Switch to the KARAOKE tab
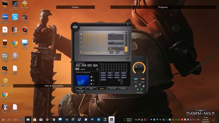 pyautogui.click(x=113, y=88)
